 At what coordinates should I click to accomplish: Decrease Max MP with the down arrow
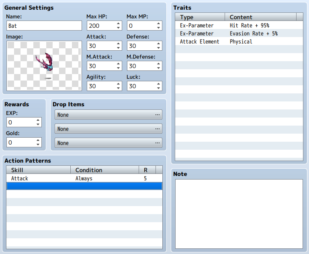tap(158, 28)
